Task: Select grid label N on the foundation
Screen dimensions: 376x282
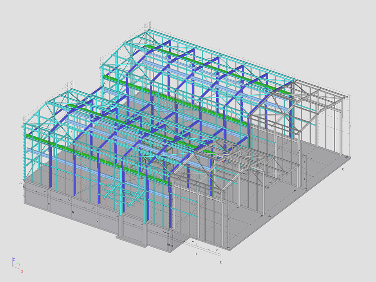Action: [x=49, y=204]
